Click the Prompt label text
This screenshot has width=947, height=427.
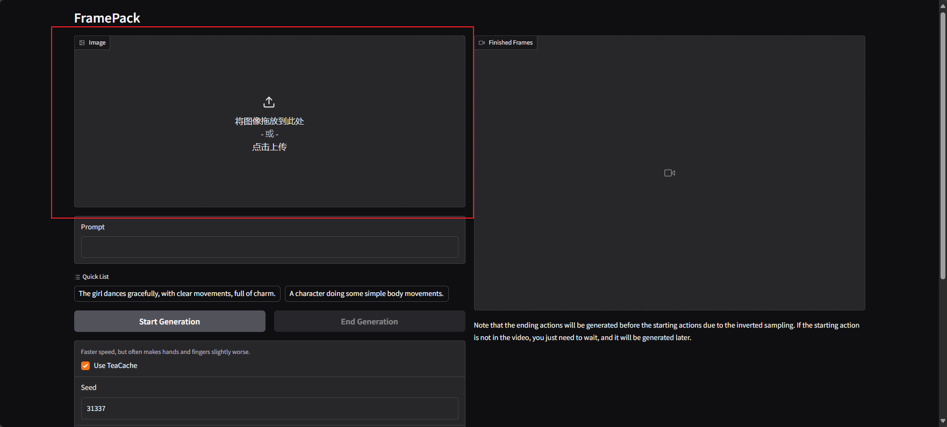pyautogui.click(x=93, y=227)
